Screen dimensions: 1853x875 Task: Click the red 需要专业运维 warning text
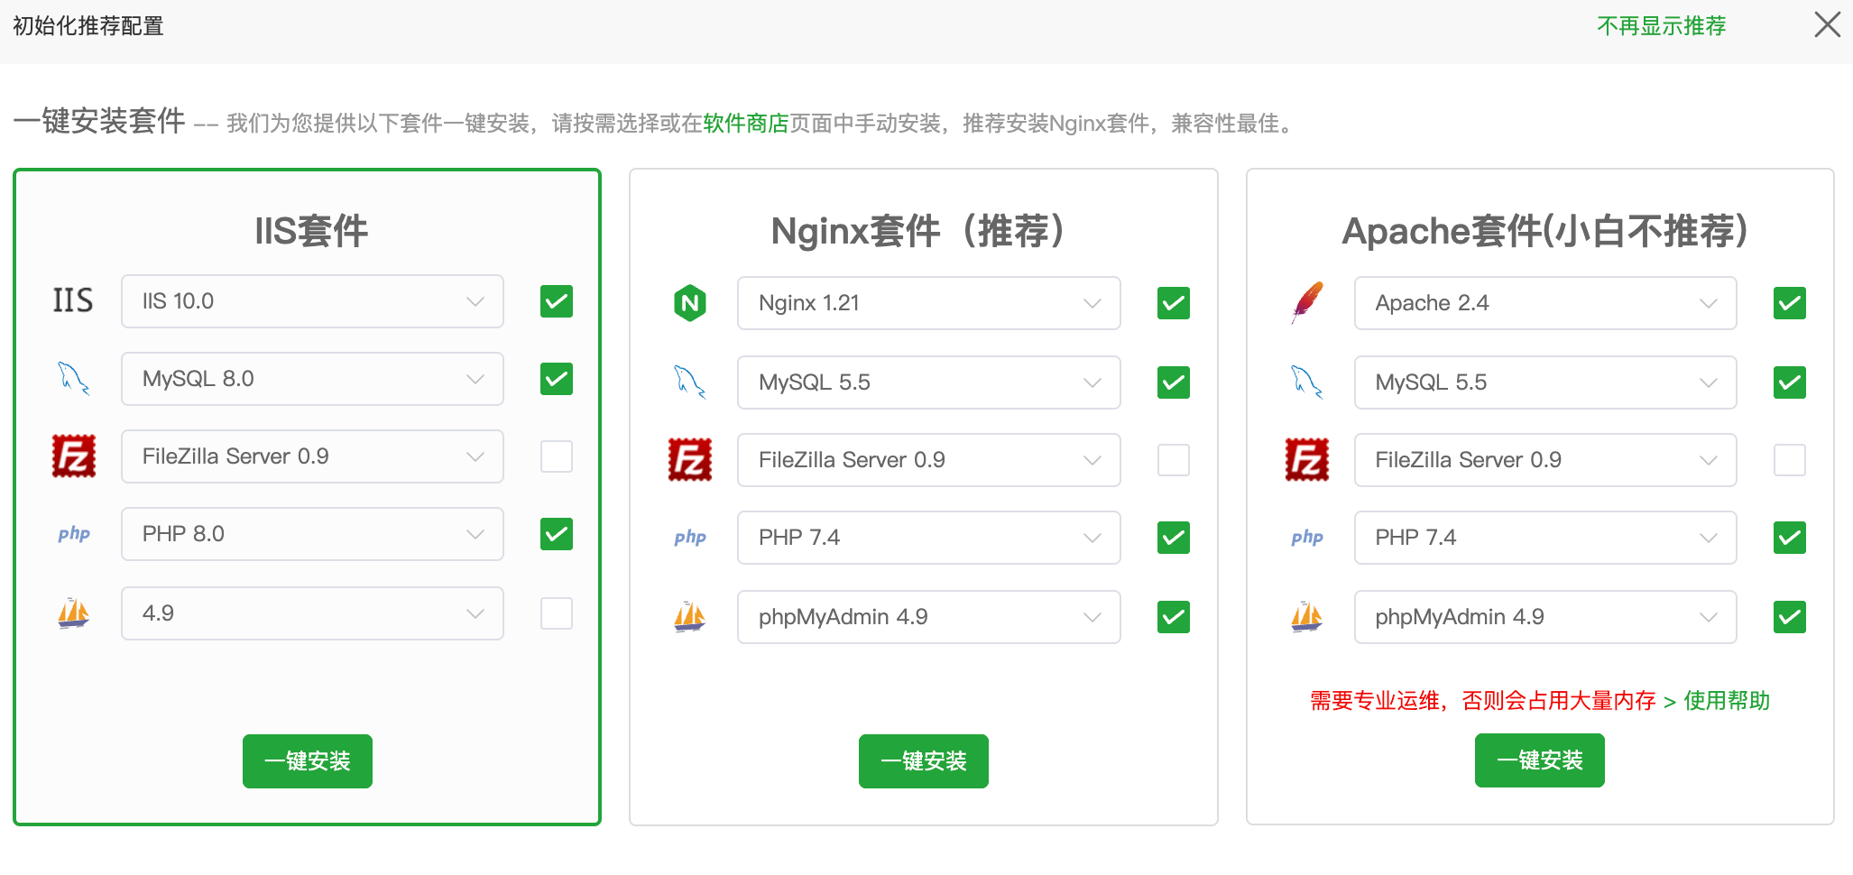(1483, 701)
